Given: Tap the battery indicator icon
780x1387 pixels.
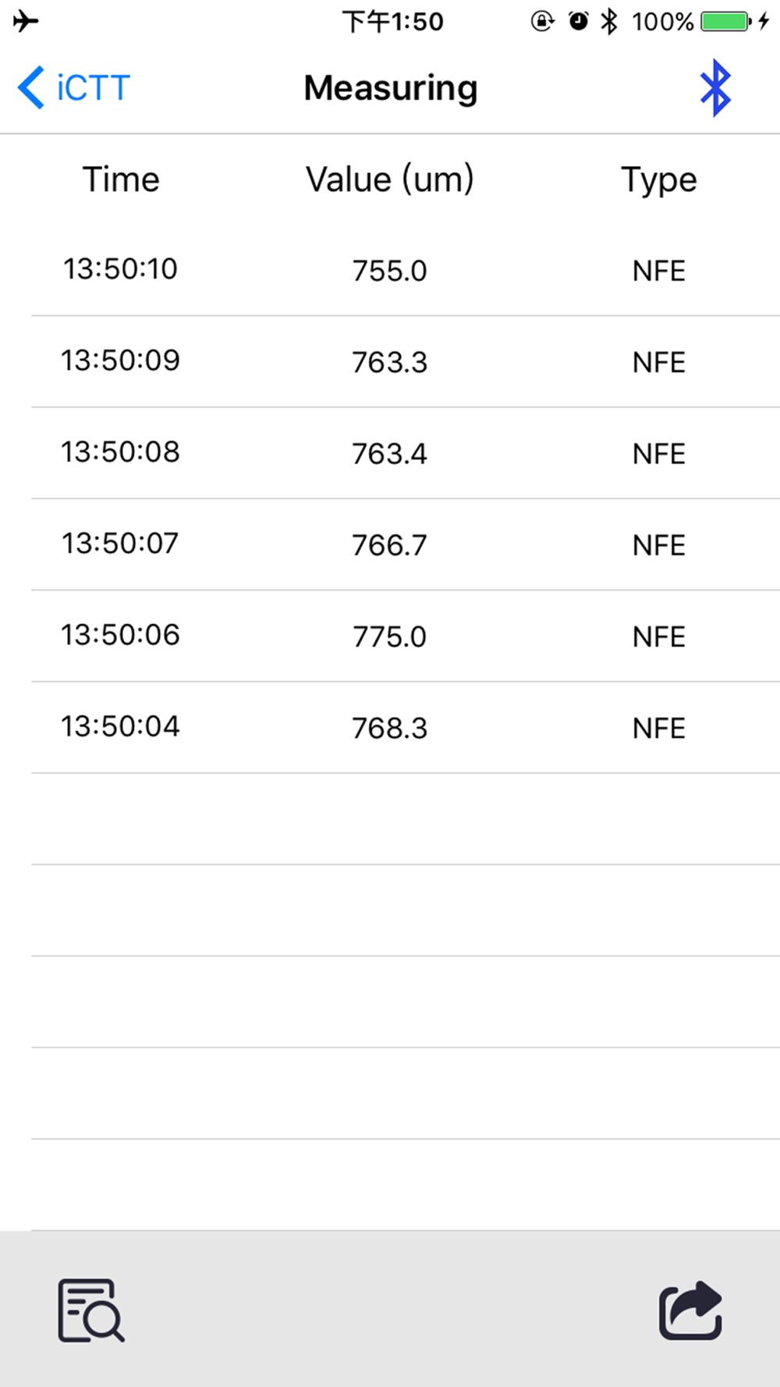Looking at the screenshot, I should pyautogui.click(x=725, y=21).
